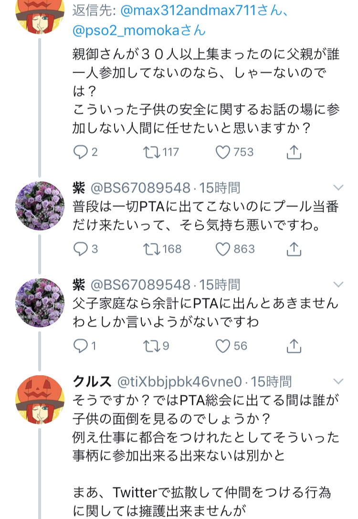Open options chevron on first 紫 tweet

(x=338, y=187)
